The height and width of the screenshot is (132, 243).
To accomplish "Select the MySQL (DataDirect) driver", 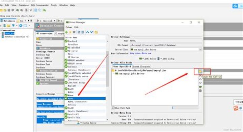I will [78, 102].
